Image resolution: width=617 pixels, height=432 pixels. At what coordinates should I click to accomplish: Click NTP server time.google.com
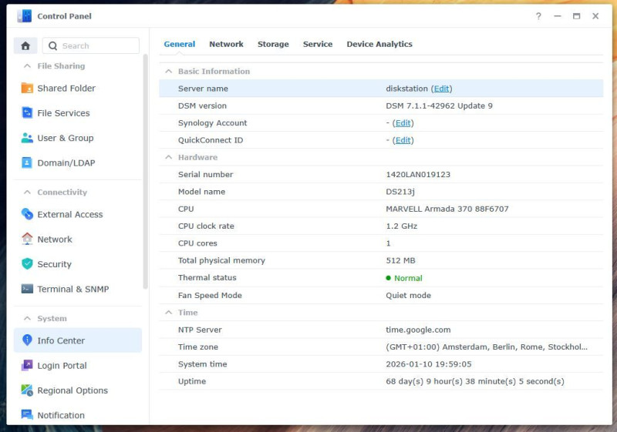[x=418, y=330]
